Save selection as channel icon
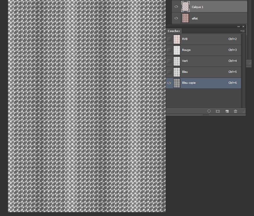The image size is (254, 216). point(218,111)
